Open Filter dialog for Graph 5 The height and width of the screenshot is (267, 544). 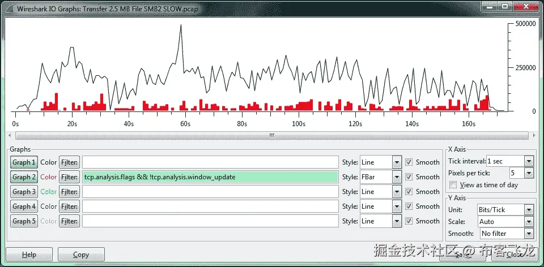69,221
